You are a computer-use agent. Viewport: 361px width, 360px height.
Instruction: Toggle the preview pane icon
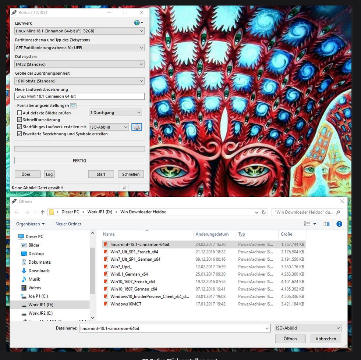(x=326, y=224)
